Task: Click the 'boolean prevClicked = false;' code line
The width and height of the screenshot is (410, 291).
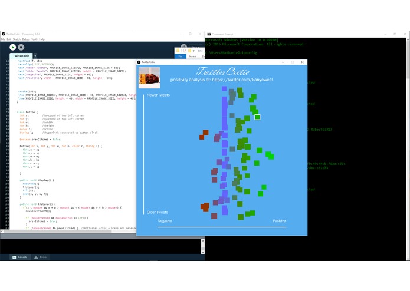Action: pyautogui.click(x=41, y=140)
